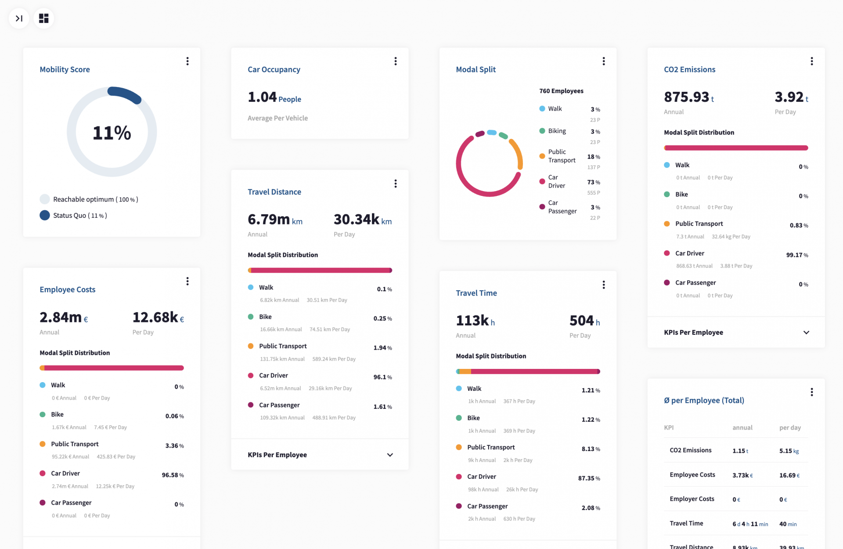843x549 pixels.
Task: Select Car Driver row in CO2 Emissions
Action: (x=736, y=259)
